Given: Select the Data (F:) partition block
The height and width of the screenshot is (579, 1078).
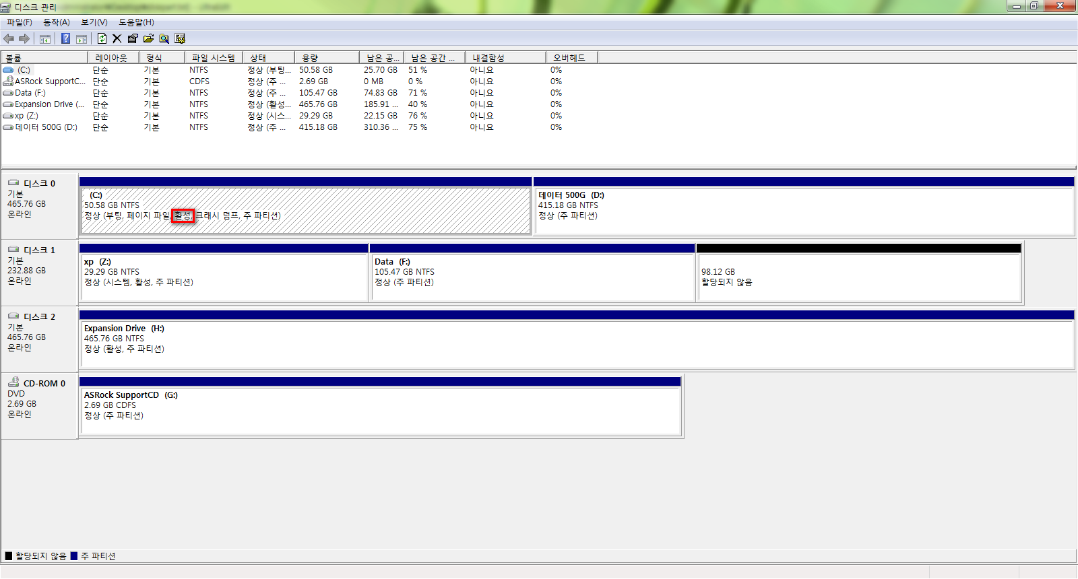Looking at the screenshot, I should (532, 273).
